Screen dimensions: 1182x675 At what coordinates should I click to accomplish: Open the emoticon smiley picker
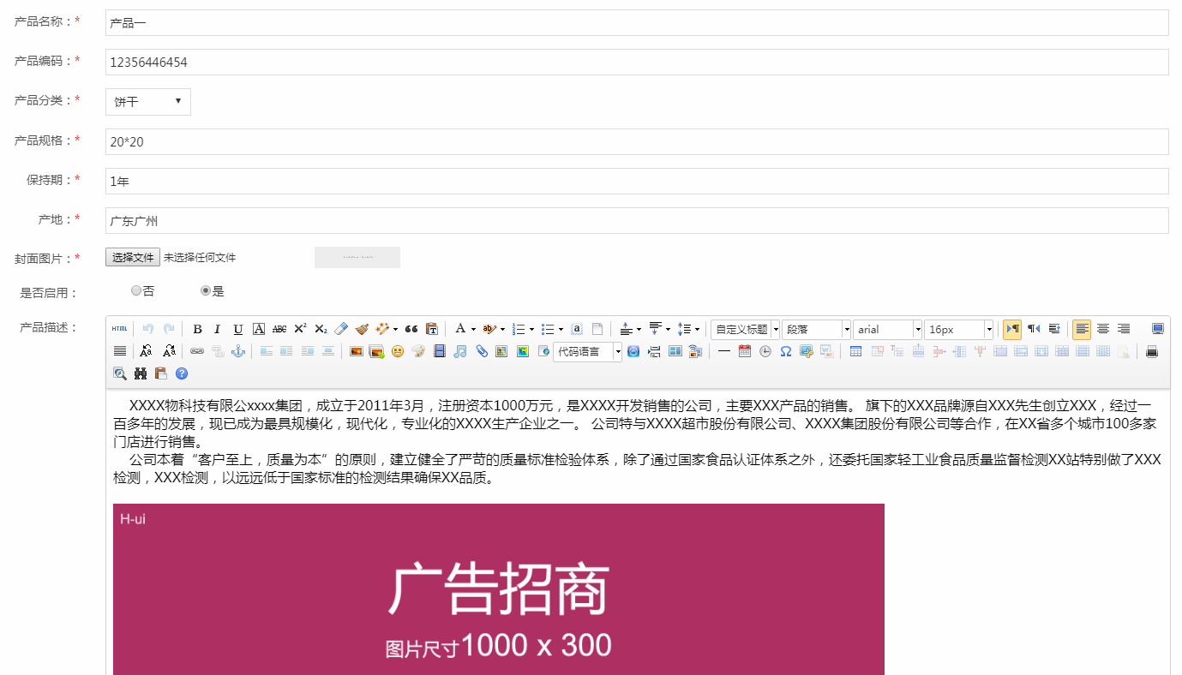coord(398,351)
